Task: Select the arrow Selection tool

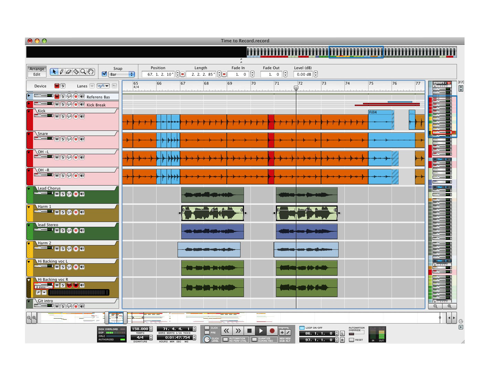Action: coord(54,72)
